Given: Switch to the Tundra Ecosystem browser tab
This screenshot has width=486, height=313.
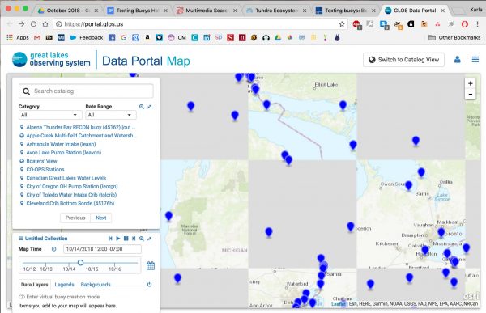Looking at the screenshot, I should pyautogui.click(x=276, y=11).
